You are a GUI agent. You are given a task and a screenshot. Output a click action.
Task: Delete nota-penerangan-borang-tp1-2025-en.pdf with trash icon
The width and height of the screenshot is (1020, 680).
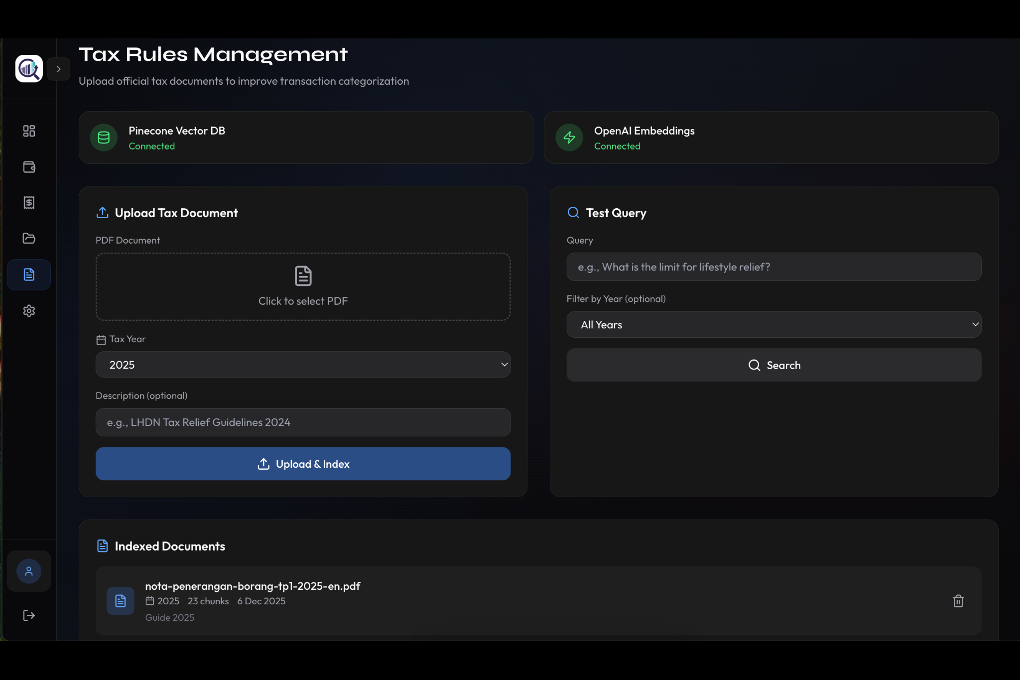[958, 601]
